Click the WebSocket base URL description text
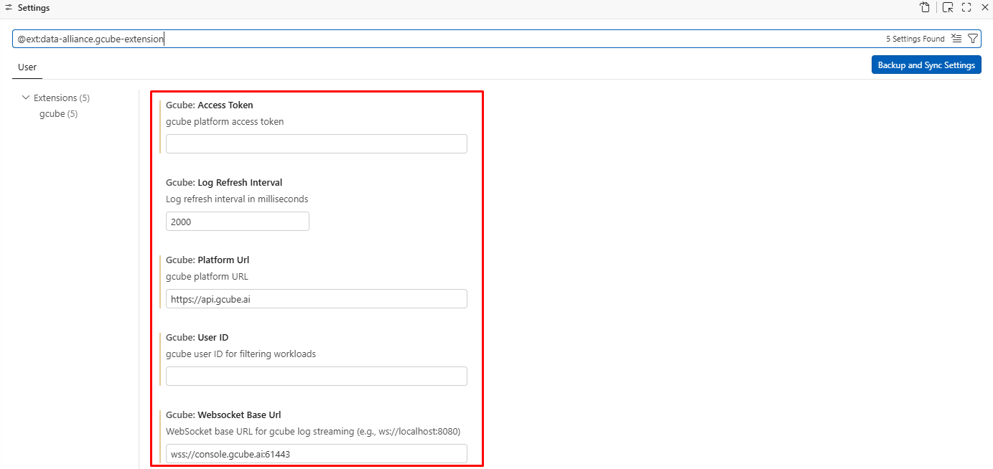Viewport: 993px width, 469px height. click(x=313, y=432)
